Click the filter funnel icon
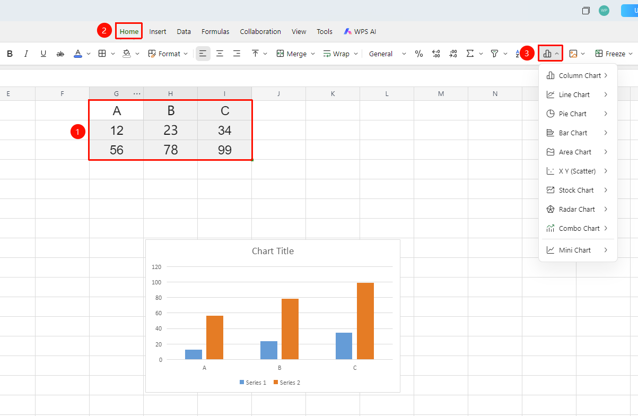Image resolution: width=638 pixels, height=416 pixels. (494, 54)
